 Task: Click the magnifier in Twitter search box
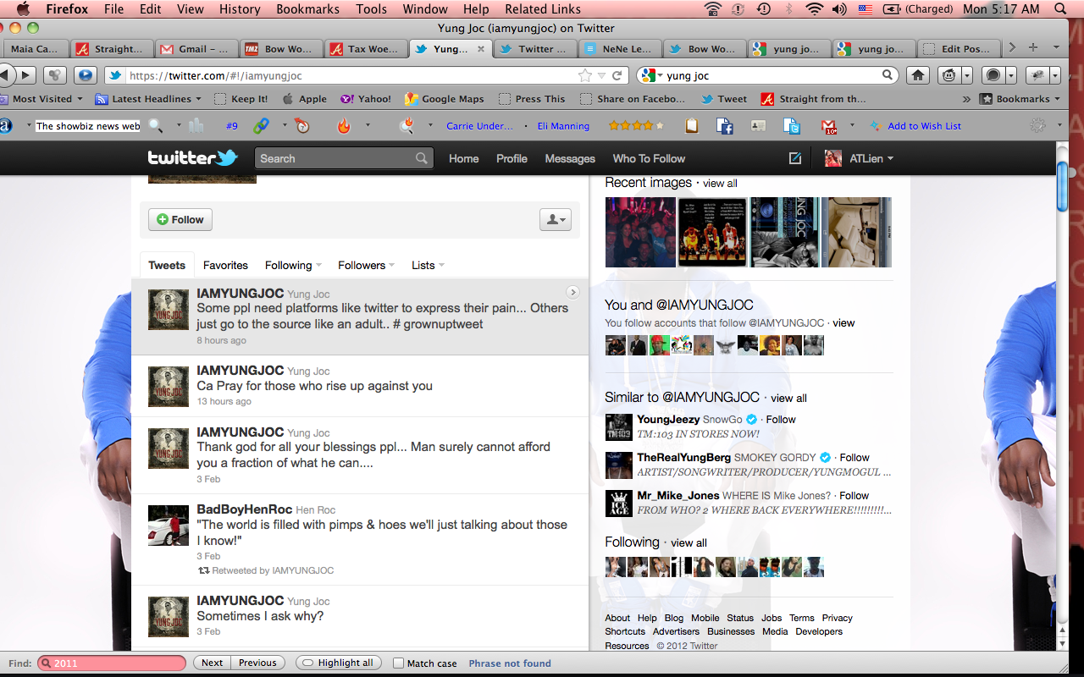421,158
